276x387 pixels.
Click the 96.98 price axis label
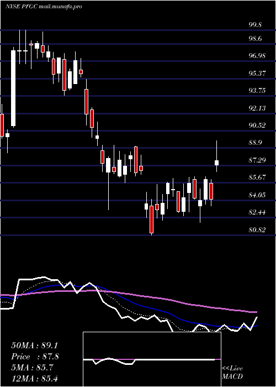257,56
